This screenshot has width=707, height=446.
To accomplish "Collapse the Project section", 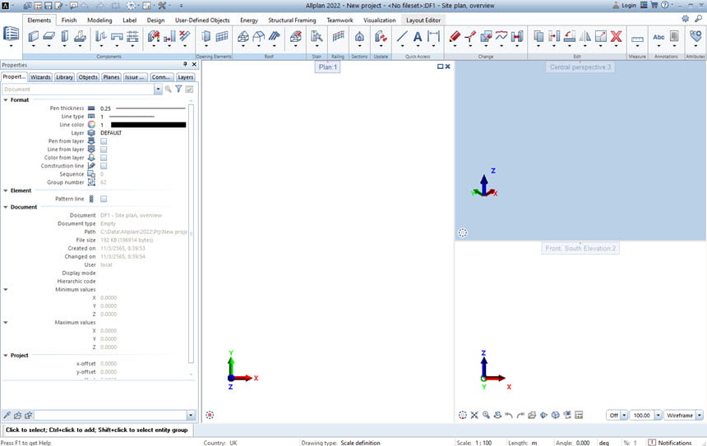I will click(x=6, y=356).
